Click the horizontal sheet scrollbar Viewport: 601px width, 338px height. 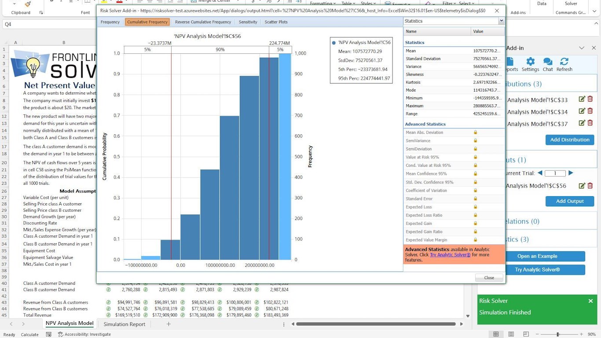pyautogui.click(x=376, y=324)
